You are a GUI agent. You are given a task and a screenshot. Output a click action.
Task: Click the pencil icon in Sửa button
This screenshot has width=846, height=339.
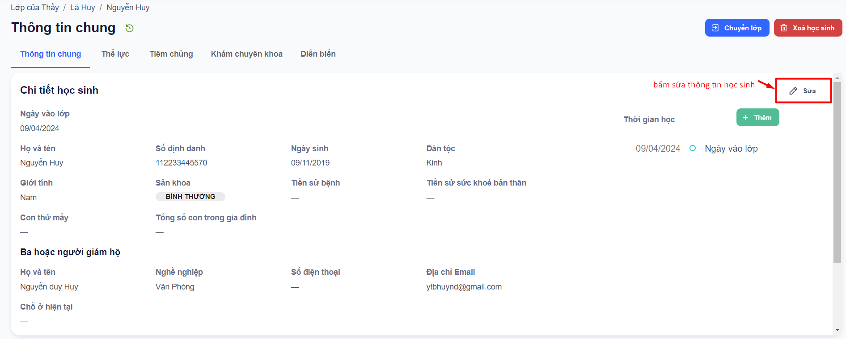click(x=793, y=91)
